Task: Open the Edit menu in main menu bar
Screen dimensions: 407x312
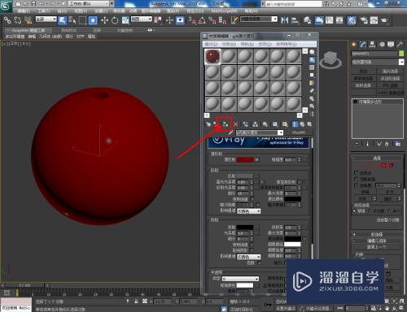Action: tap(24, 11)
